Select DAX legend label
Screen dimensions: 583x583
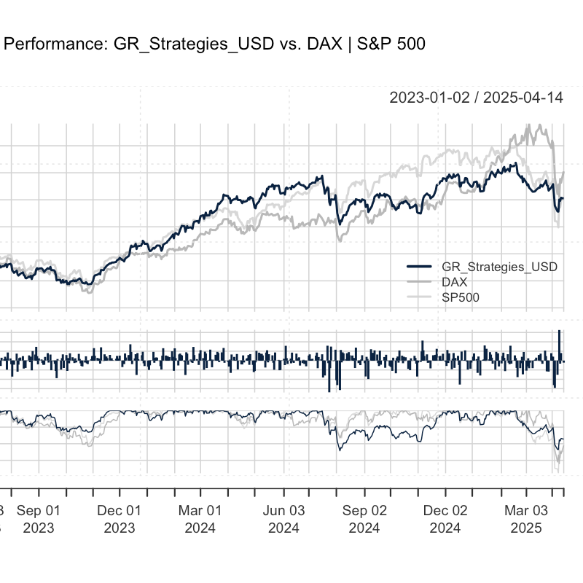[x=454, y=281]
